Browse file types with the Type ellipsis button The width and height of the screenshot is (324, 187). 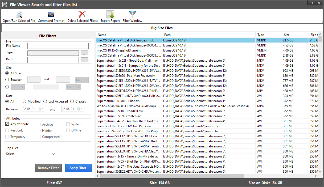click(x=84, y=53)
